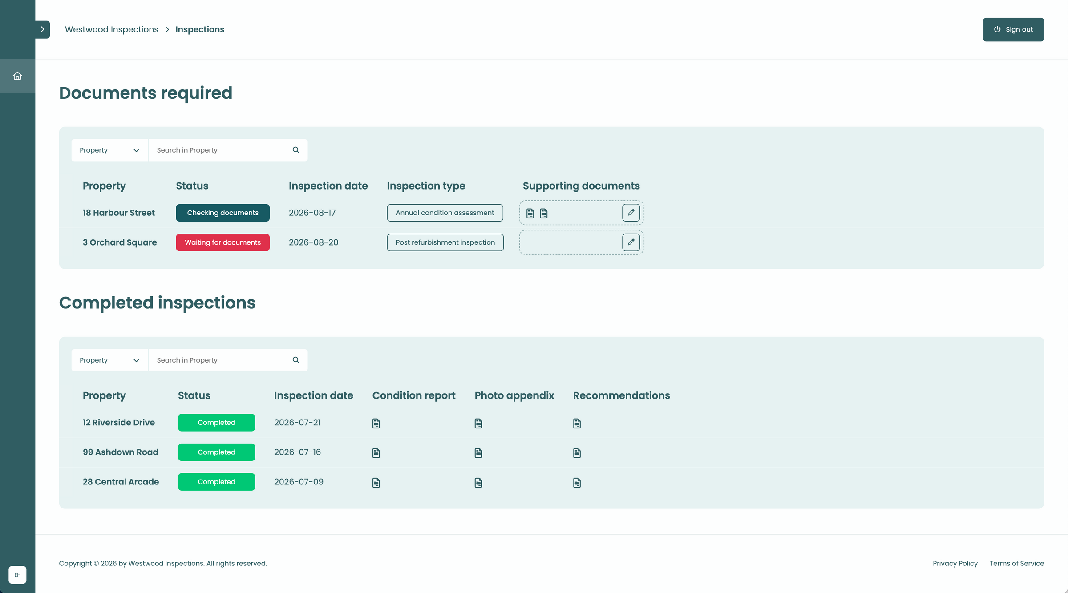Image resolution: width=1068 pixels, height=593 pixels.
Task: Open the Home icon in sidebar
Action: pos(17,76)
